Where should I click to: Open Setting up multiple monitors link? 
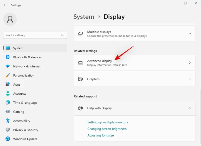(108, 122)
